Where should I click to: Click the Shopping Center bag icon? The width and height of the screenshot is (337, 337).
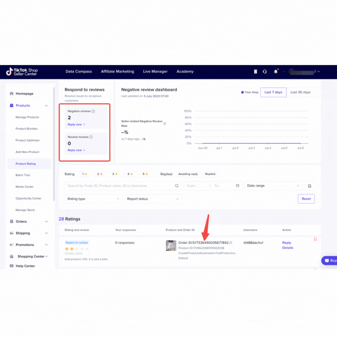point(12,256)
